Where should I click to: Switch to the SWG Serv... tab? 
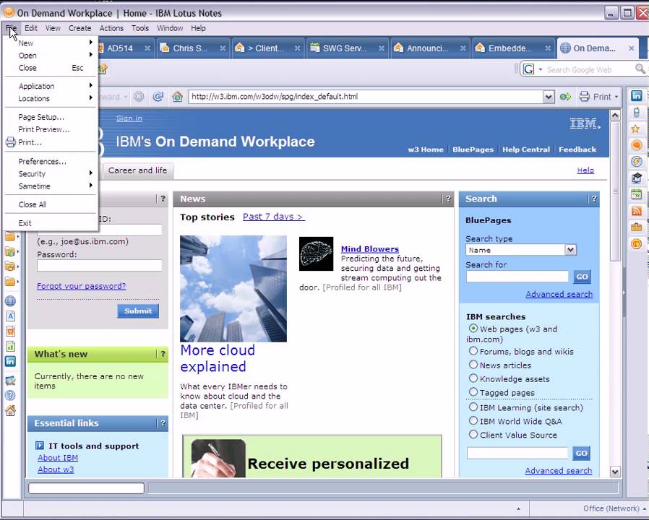[x=347, y=48]
